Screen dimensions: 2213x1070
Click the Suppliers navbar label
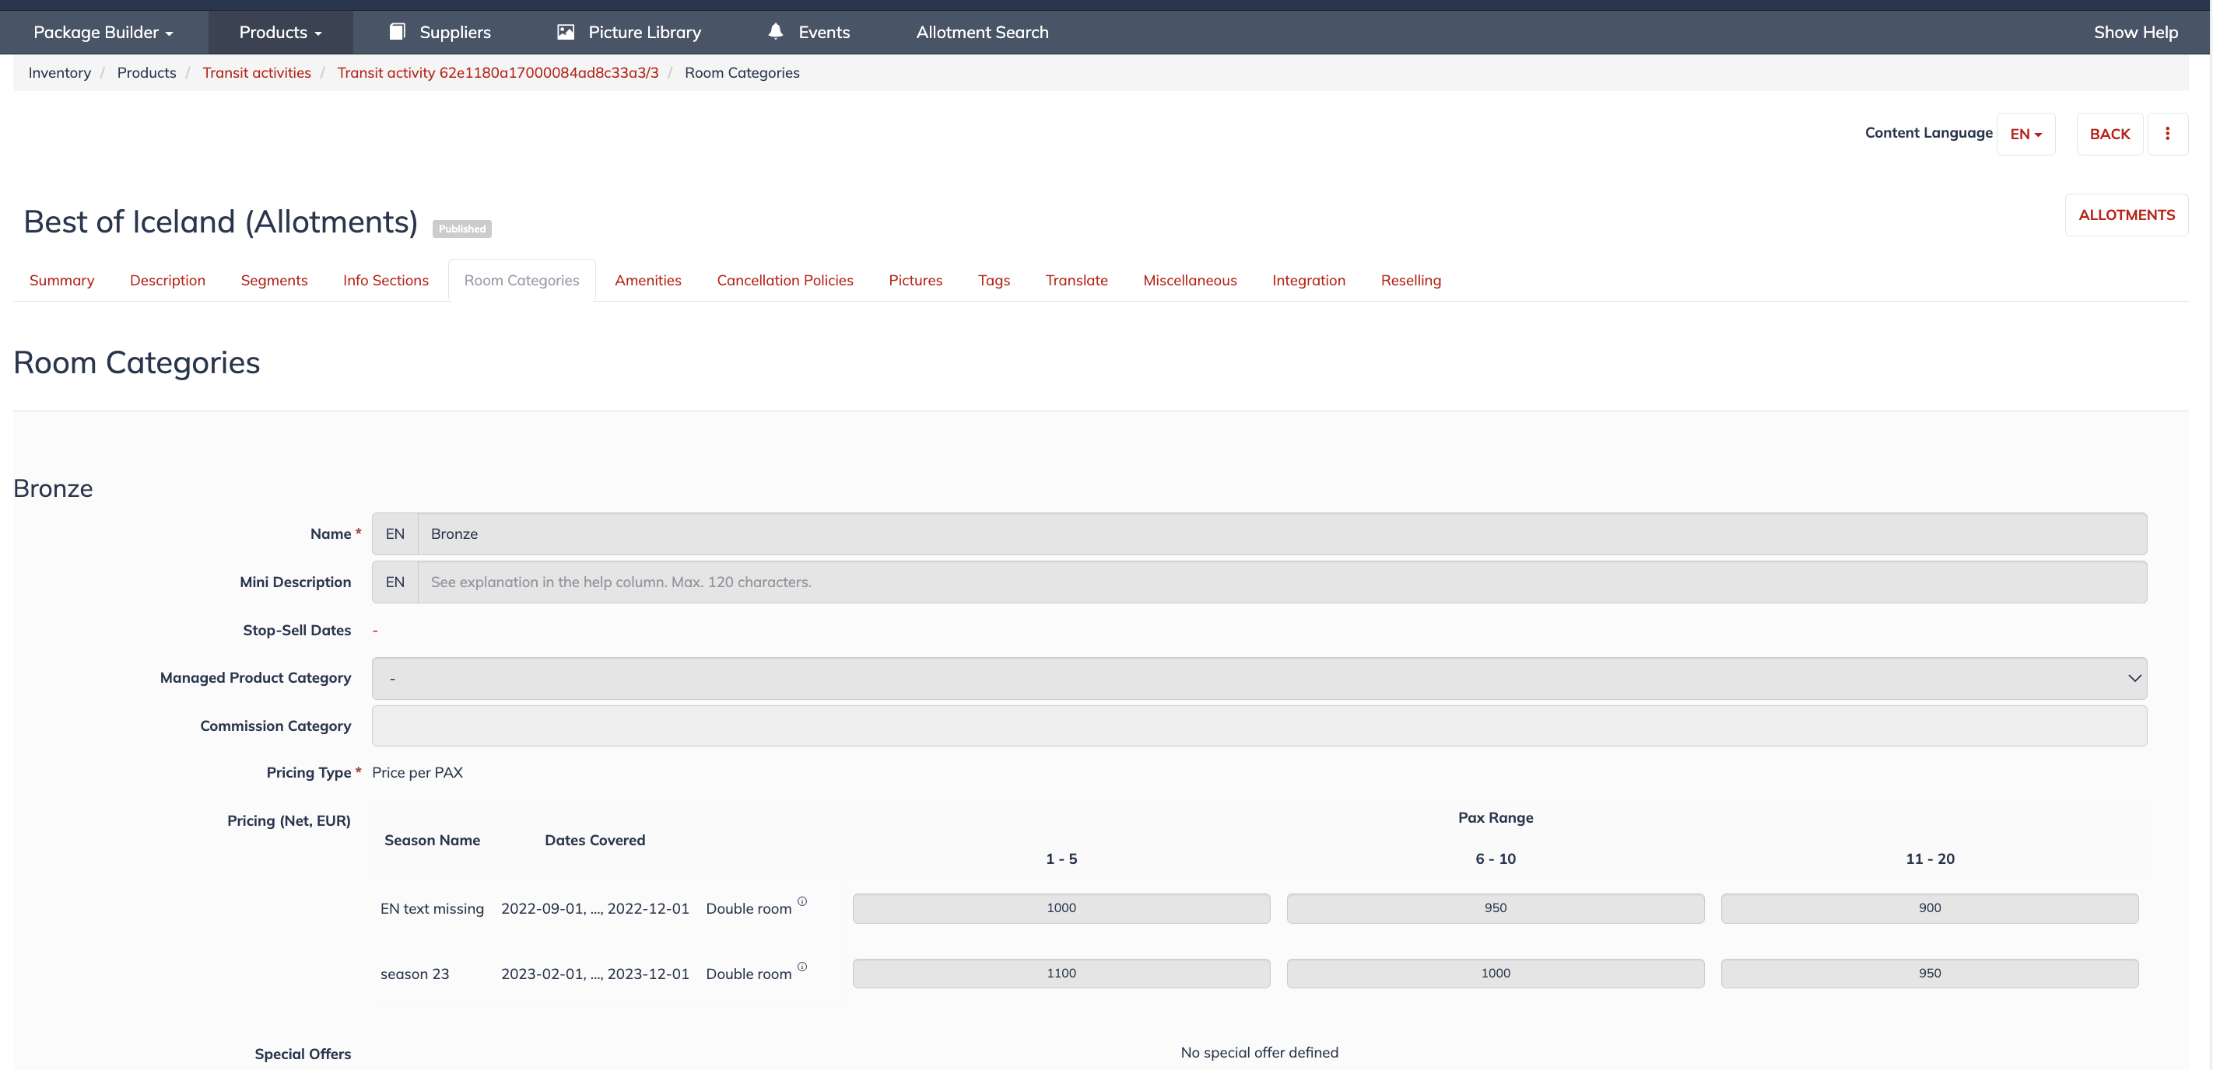click(455, 32)
